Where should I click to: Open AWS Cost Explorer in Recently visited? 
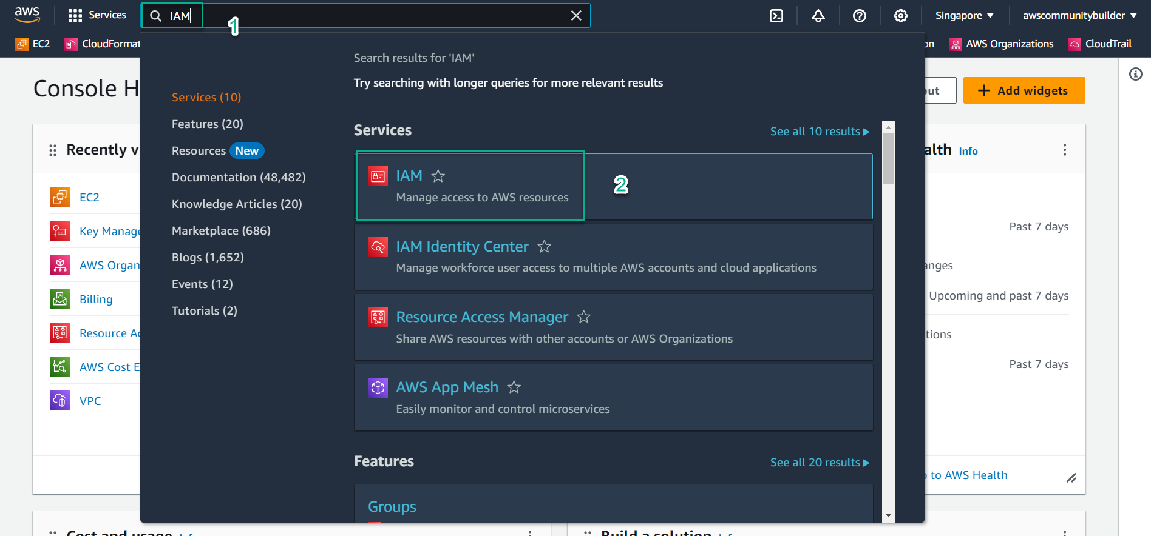[110, 367]
